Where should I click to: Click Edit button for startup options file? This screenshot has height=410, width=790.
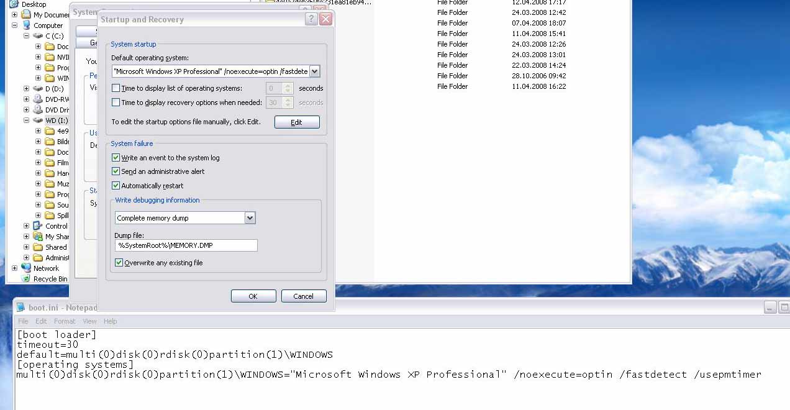tap(297, 122)
